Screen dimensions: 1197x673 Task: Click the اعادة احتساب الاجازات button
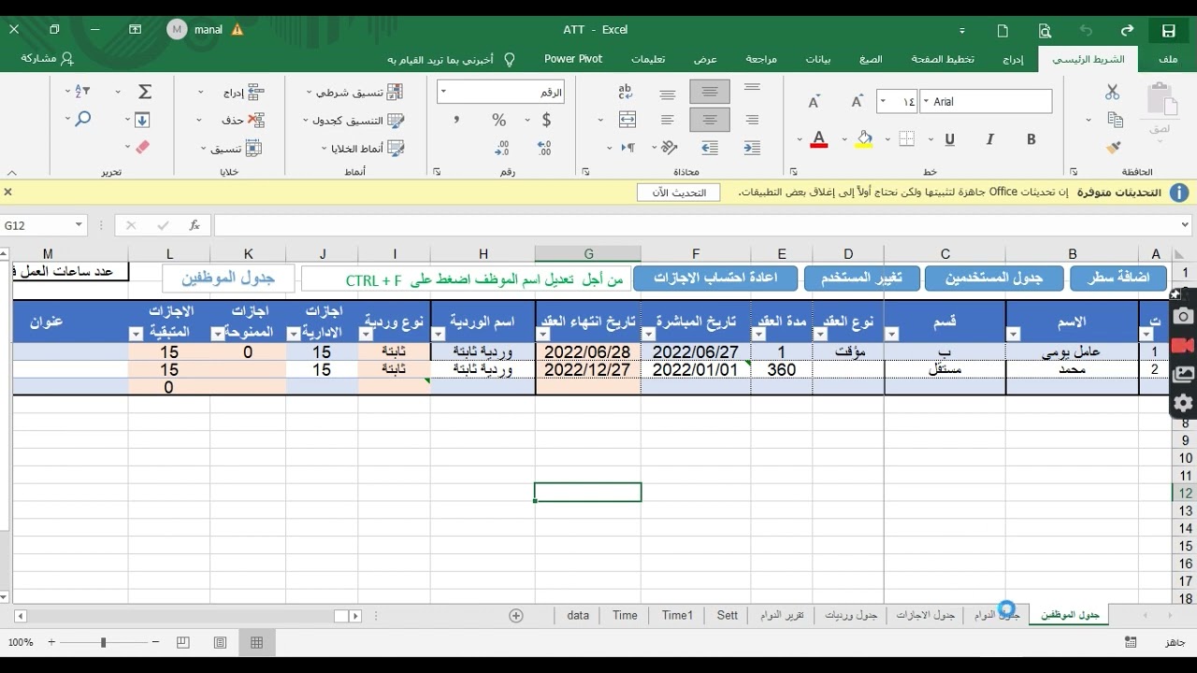pos(715,279)
